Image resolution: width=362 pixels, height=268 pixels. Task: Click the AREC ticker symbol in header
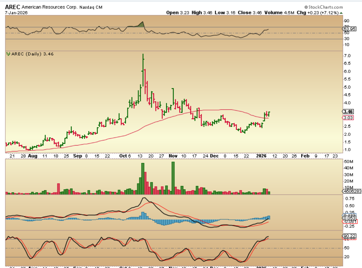[13, 7]
